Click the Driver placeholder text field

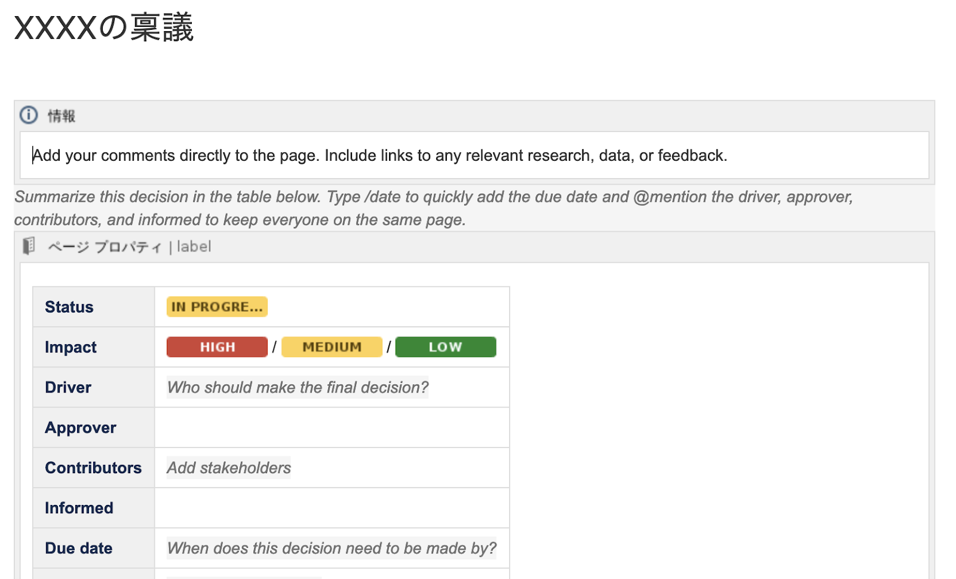298,388
